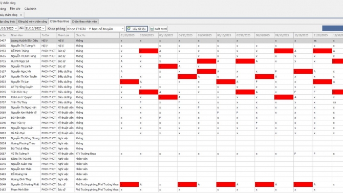Select employee name Nguyễn Kim Thảo
The height and width of the screenshot is (193, 343).
[x=21, y=169]
